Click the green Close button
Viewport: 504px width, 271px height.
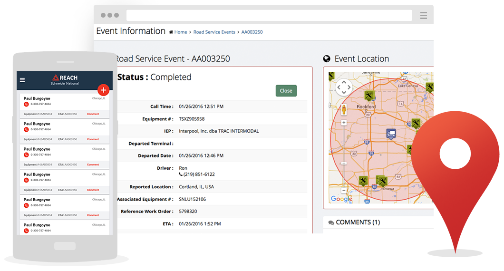pyautogui.click(x=286, y=91)
